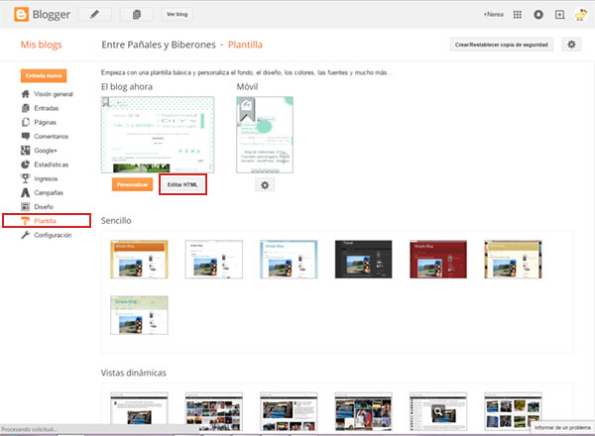Click the Diseño layout icon
Image resolution: width=595 pixels, height=436 pixels.
[26, 207]
